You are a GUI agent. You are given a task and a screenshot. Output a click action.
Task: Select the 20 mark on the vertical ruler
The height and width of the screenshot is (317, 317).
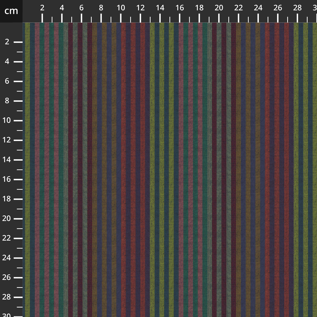pyautogui.click(x=7, y=219)
